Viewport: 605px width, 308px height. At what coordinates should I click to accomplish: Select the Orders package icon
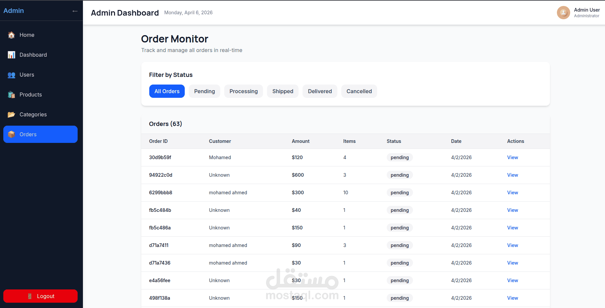coord(12,134)
